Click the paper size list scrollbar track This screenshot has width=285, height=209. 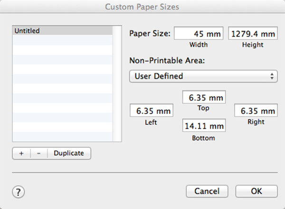pyautogui.click(x=117, y=85)
